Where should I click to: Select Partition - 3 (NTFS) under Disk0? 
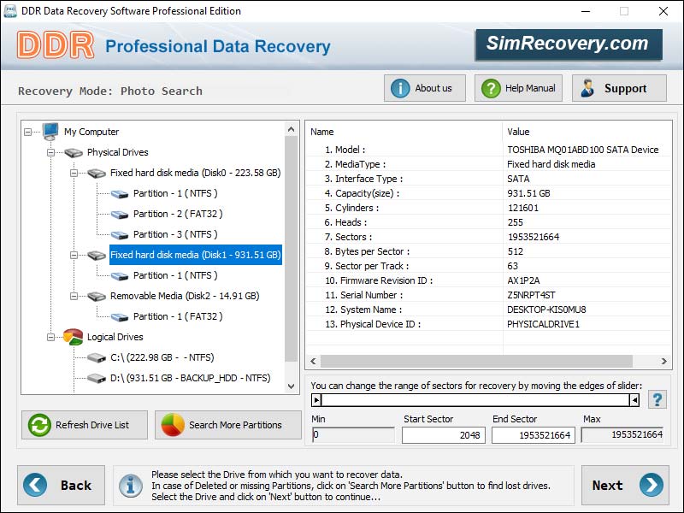(175, 234)
